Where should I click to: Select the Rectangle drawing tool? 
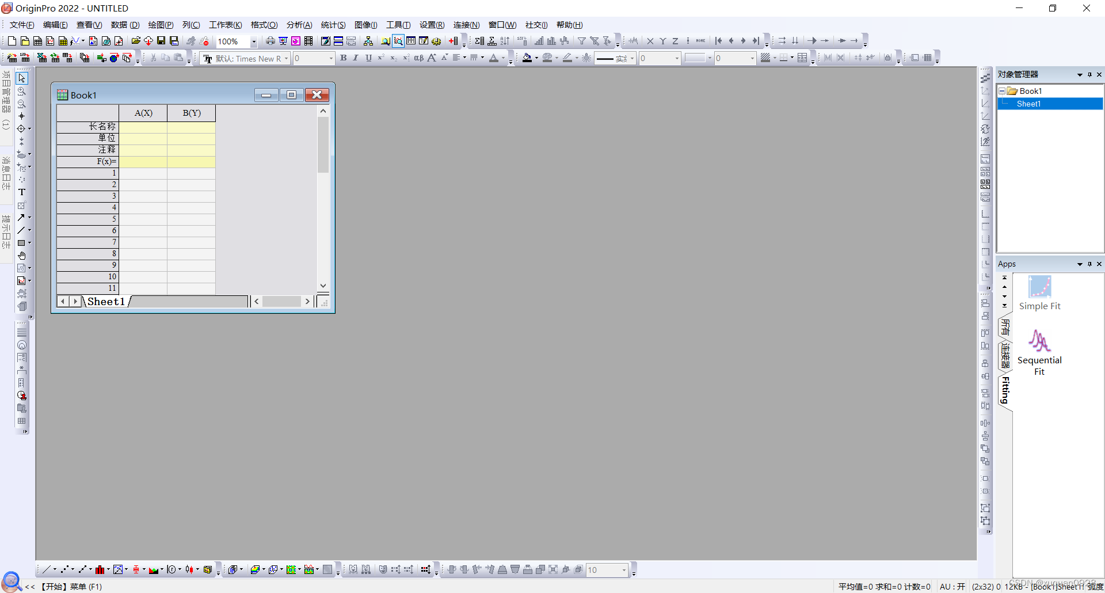click(21, 243)
